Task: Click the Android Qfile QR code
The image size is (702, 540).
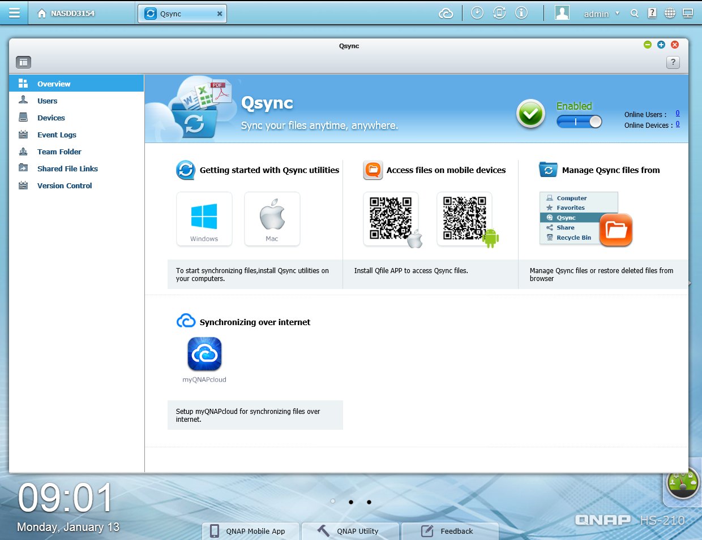Action: tap(465, 219)
